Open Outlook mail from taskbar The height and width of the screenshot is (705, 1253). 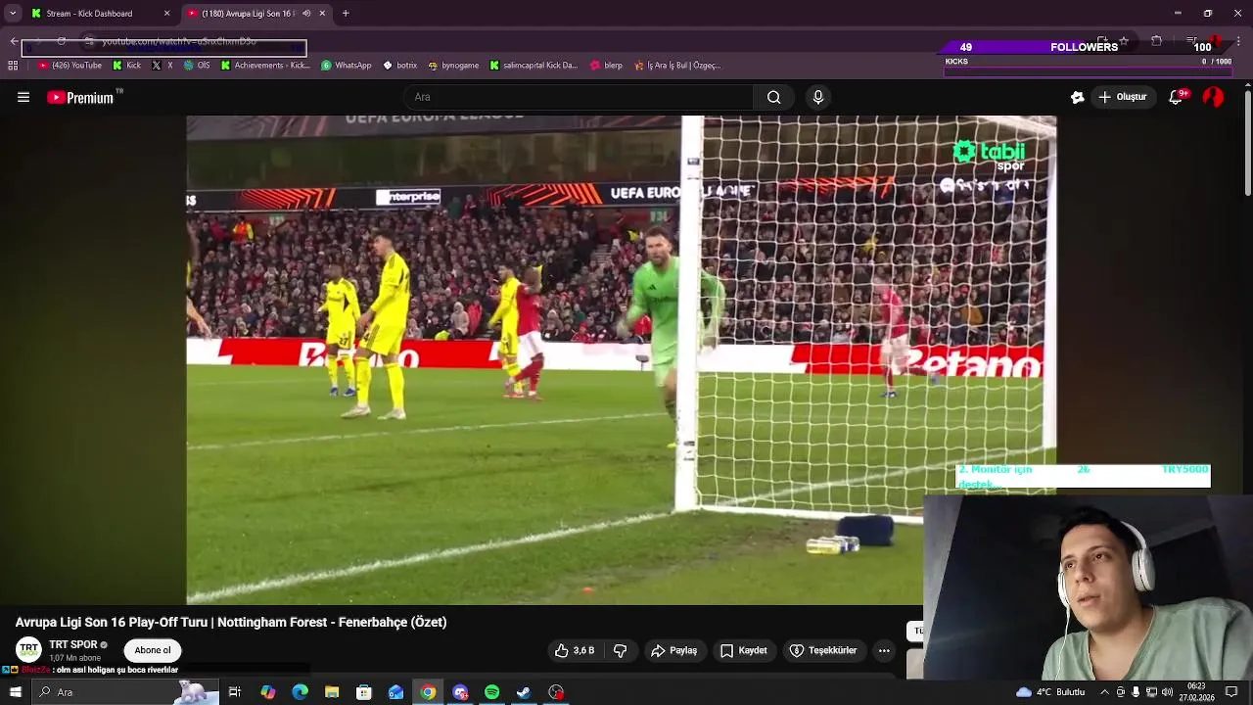pos(395,692)
